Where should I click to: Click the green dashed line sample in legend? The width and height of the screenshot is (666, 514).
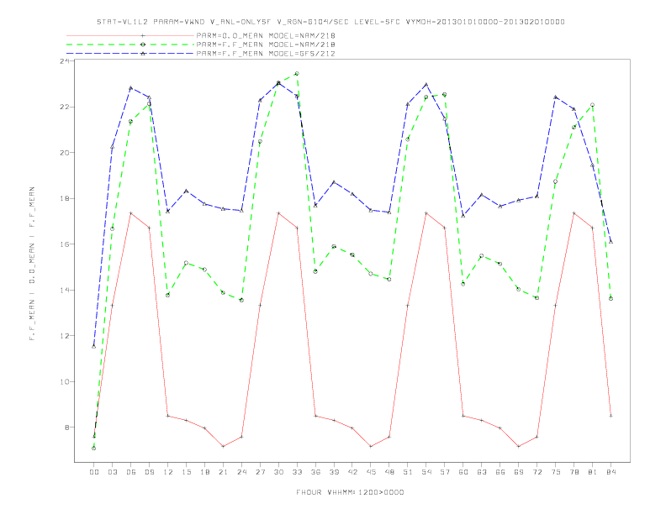[x=130, y=45]
